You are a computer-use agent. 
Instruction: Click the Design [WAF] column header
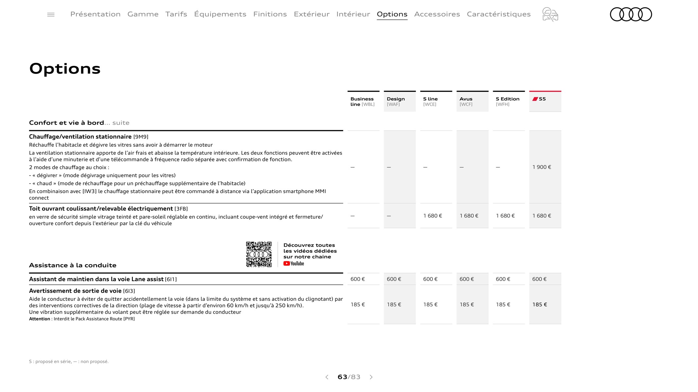(x=400, y=101)
